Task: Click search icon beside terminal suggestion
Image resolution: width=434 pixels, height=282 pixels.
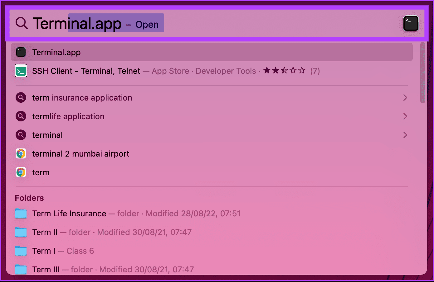Action: pyautogui.click(x=21, y=135)
